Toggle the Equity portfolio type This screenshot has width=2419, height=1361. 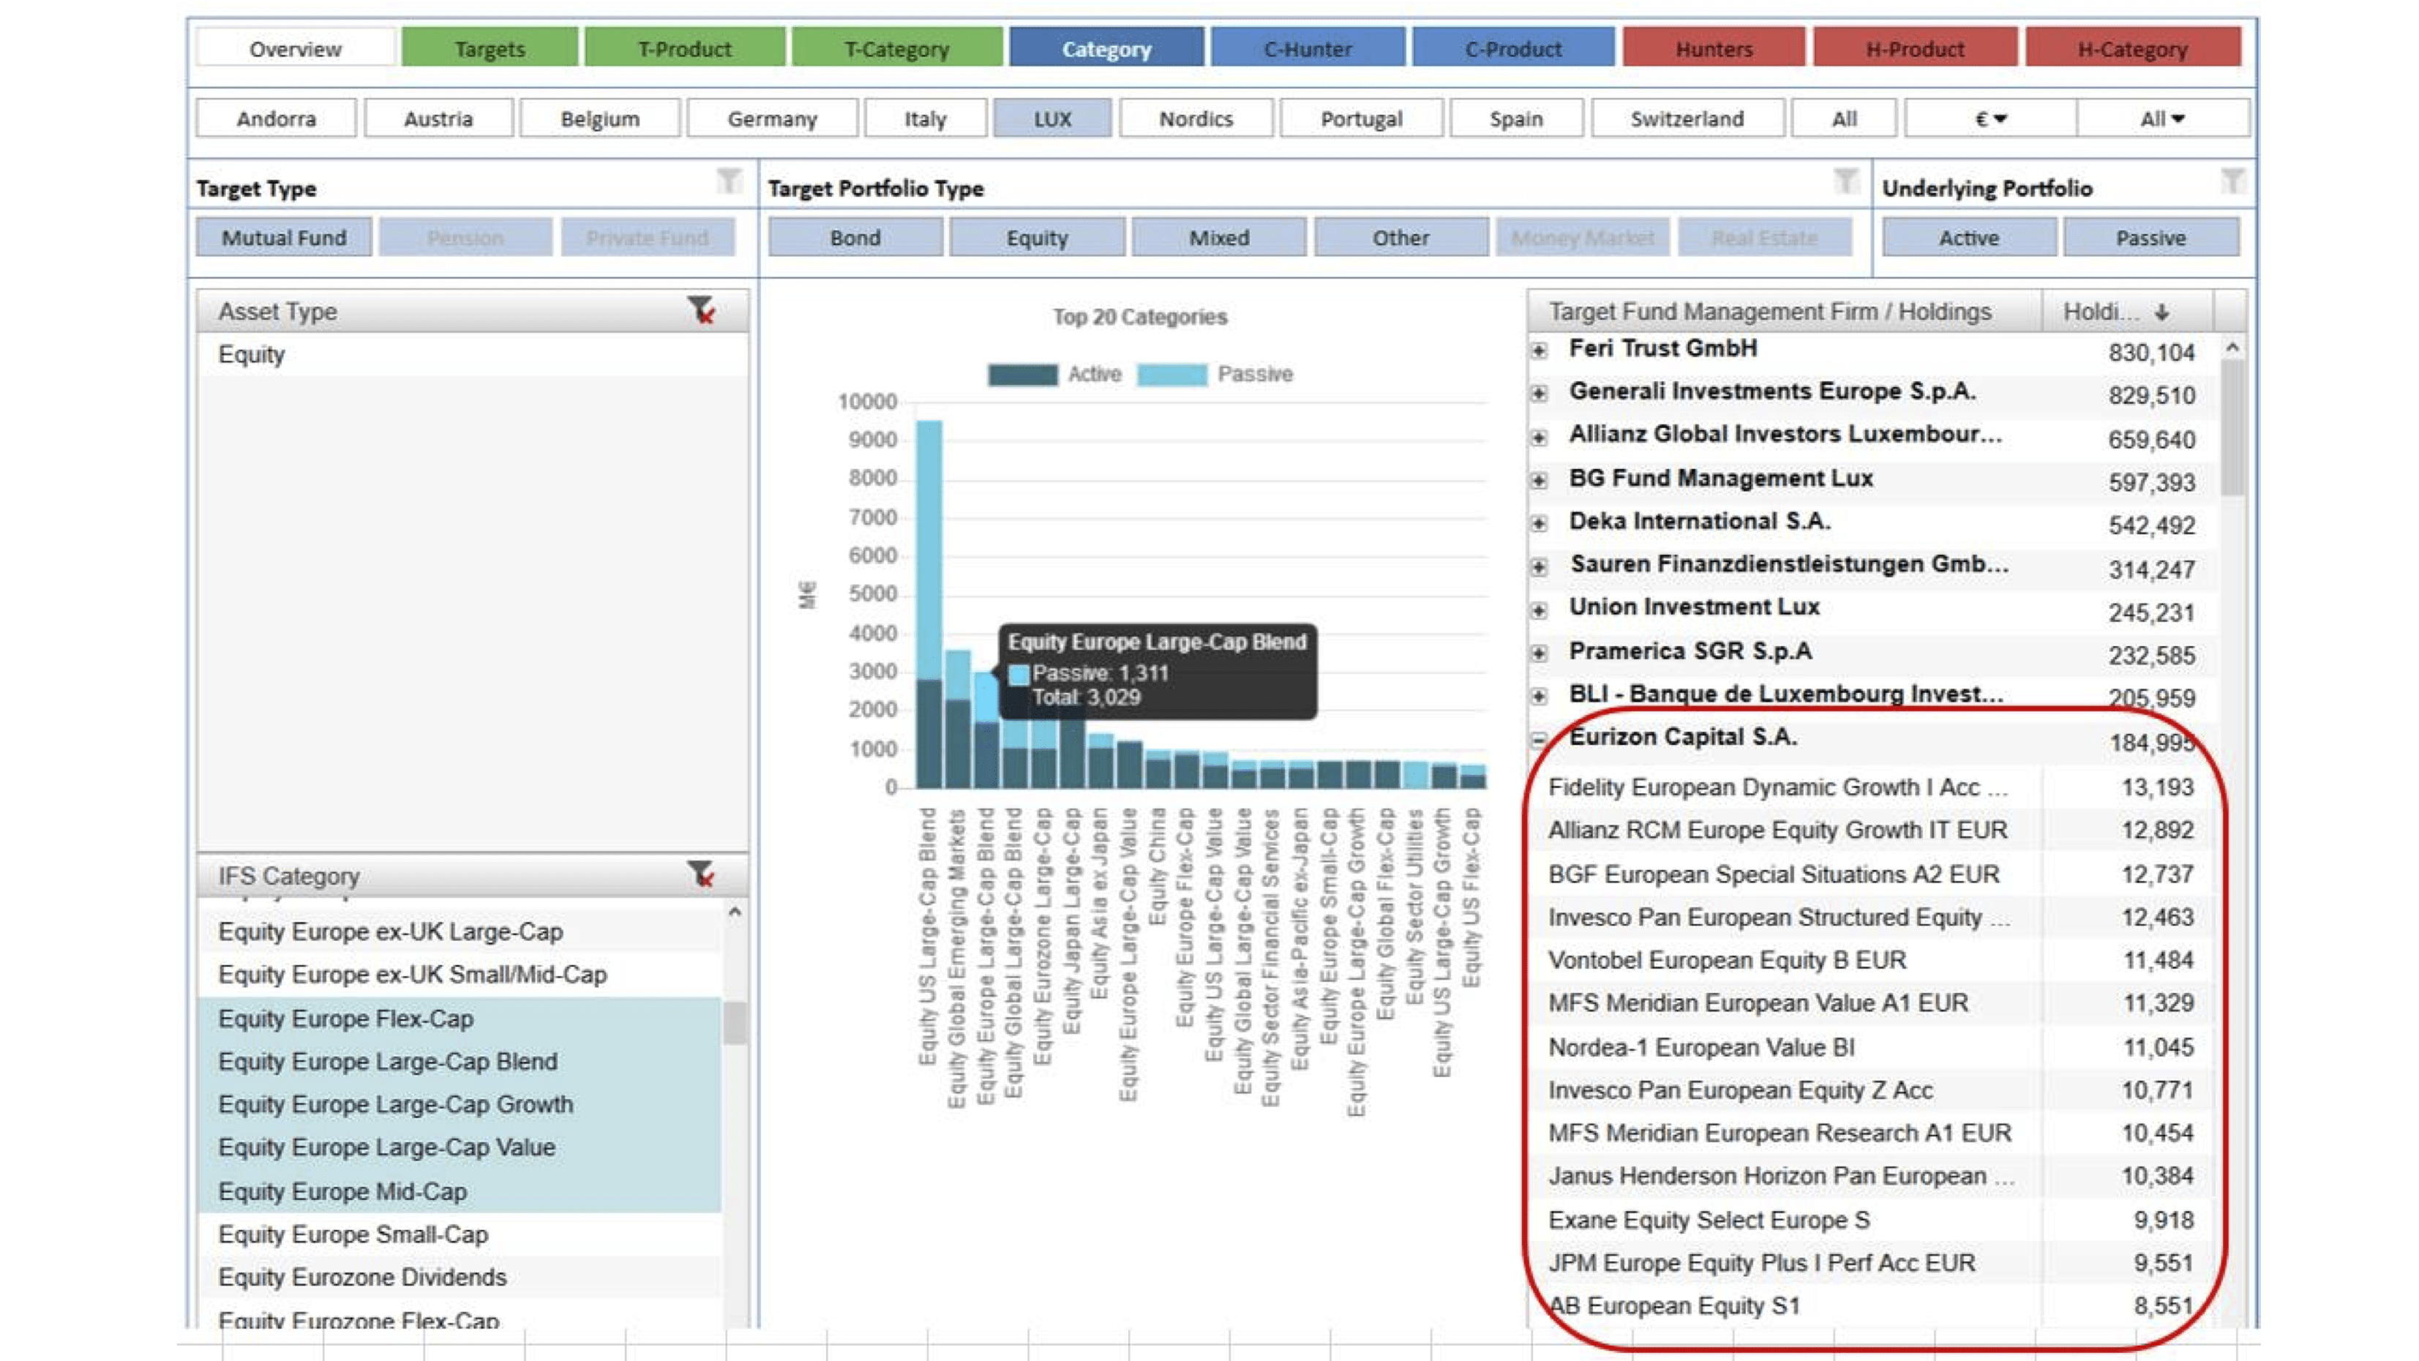[1037, 238]
